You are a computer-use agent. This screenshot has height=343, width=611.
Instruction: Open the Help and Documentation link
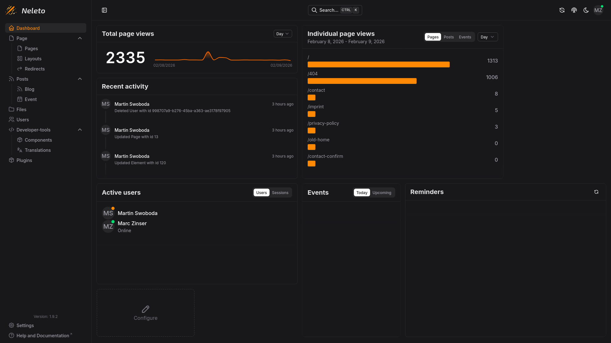pos(41,335)
